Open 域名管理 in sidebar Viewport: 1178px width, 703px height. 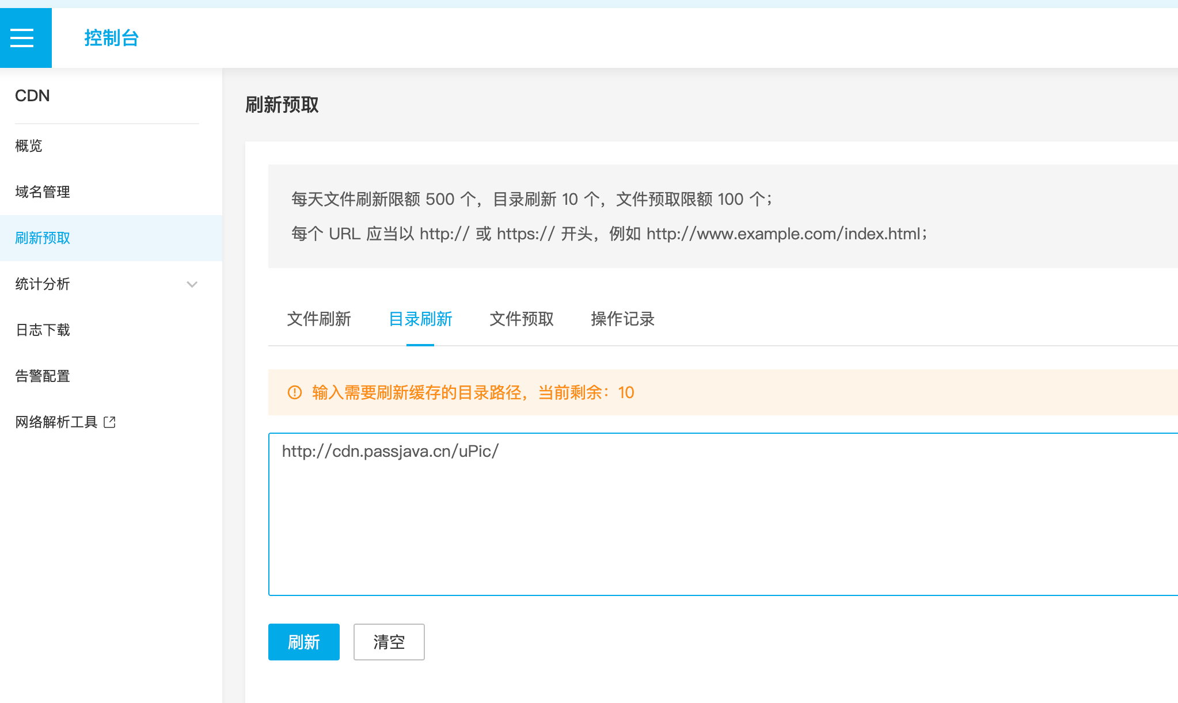[x=43, y=192]
